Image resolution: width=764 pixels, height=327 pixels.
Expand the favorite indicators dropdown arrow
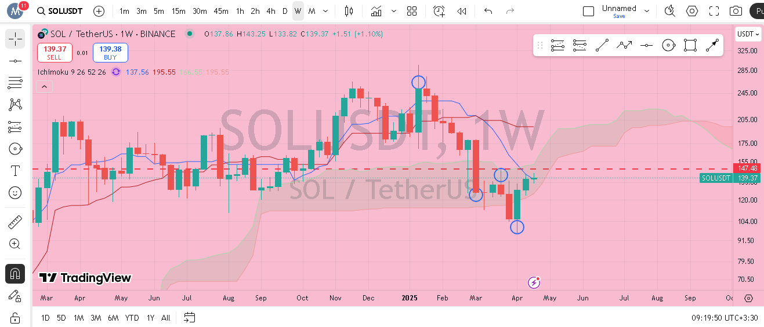394,11
